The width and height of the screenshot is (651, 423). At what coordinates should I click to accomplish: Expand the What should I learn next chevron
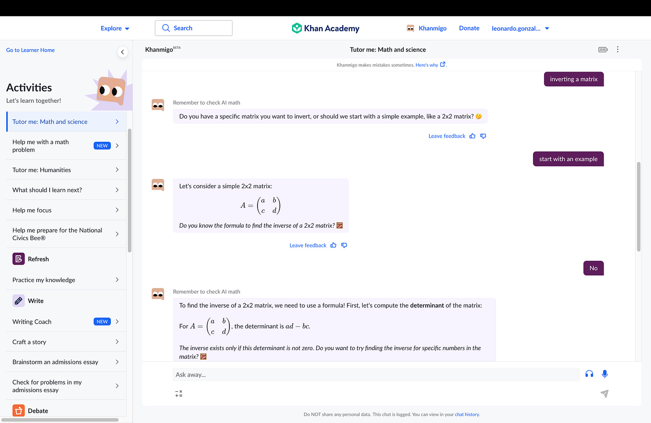coord(117,190)
